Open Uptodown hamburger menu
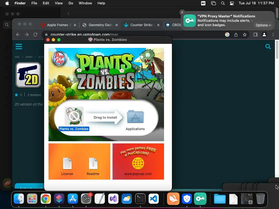279x209 pixels. (x=19, y=47)
